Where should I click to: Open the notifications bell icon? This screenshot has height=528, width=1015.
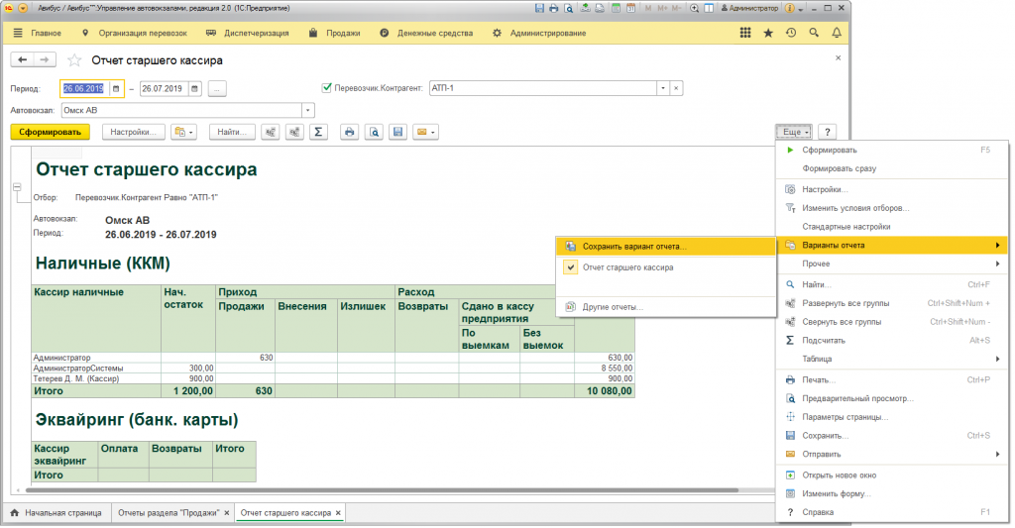tap(838, 33)
